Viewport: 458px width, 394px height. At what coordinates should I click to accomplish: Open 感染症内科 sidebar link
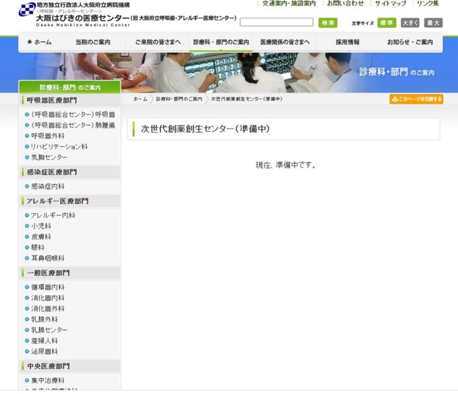point(48,187)
